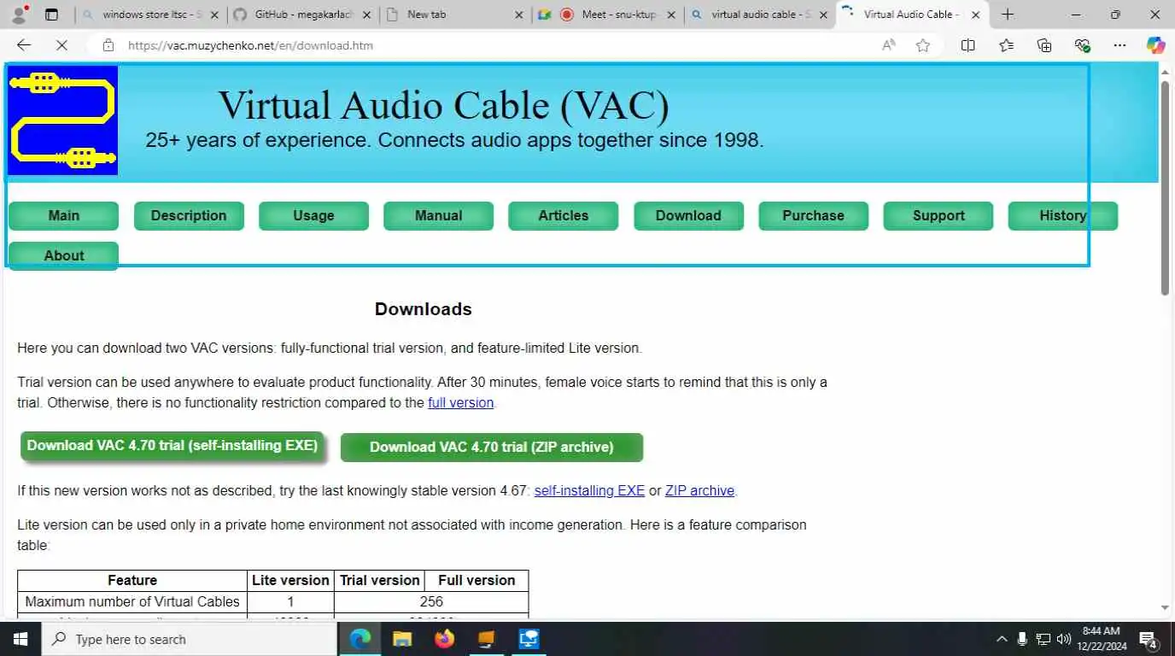The width and height of the screenshot is (1175, 656).
Task: Open the Support page
Action: (x=938, y=216)
